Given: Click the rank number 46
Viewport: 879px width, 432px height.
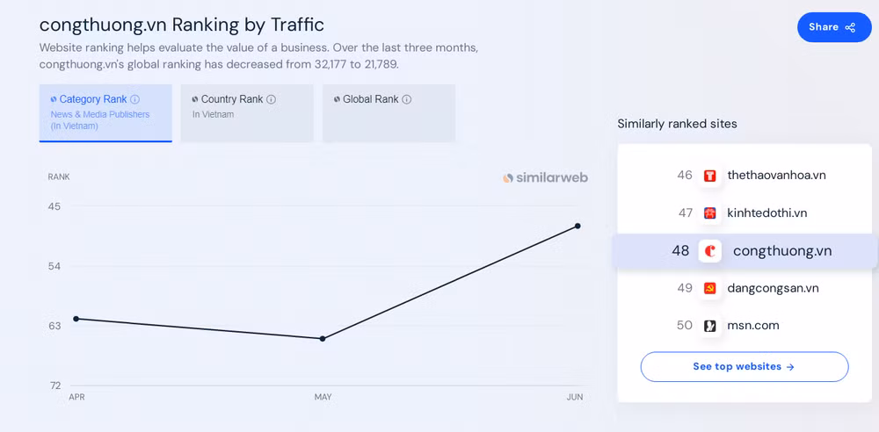Looking at the screenshot, I should [x=685, y=176].
